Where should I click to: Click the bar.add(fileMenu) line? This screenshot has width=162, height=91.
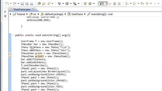coord(34,59)
